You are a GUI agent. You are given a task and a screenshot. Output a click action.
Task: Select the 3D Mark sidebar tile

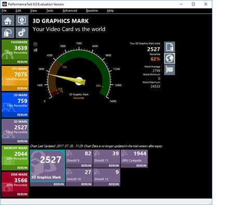pyautogui.click(x=15, y=129)
